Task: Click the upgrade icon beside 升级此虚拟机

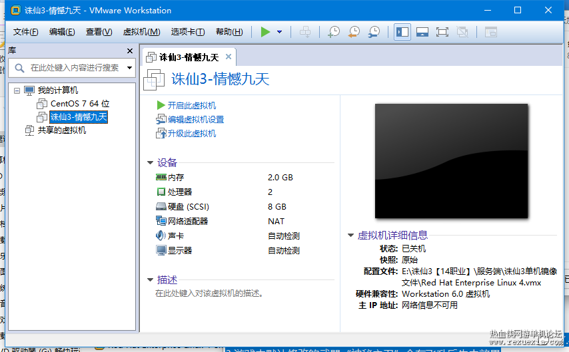Action: click(161, 133)
